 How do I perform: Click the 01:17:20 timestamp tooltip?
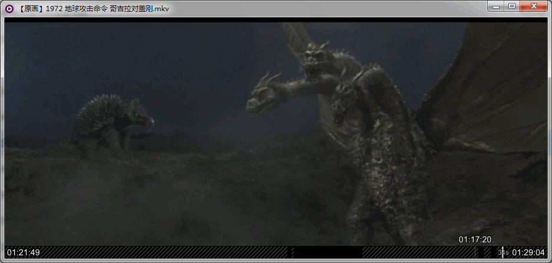coord(475,239)
